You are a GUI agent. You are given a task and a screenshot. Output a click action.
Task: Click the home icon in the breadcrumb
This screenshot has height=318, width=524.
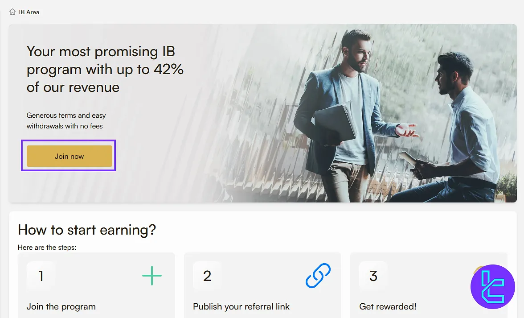(x=12, y=12)
